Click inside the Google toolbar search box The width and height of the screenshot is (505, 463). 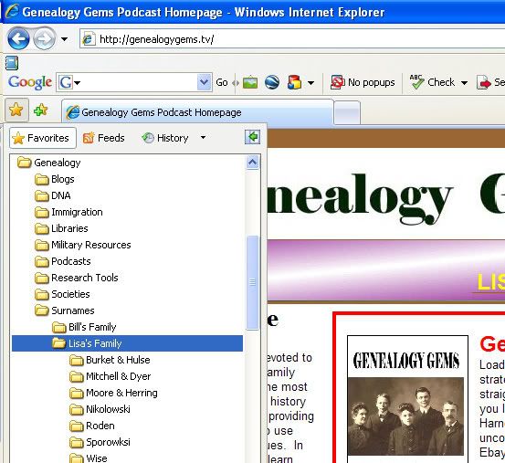click(139, 82)
